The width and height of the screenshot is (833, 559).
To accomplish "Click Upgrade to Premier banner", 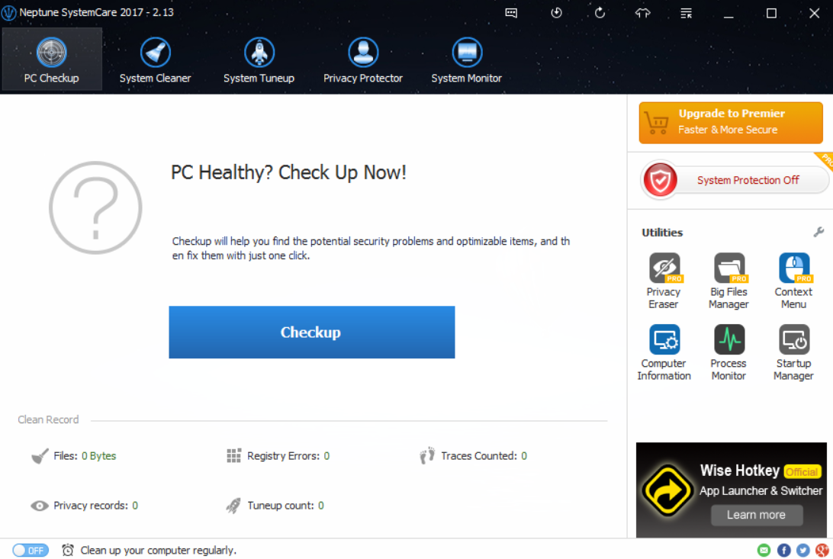I will [x=731, y=123].
